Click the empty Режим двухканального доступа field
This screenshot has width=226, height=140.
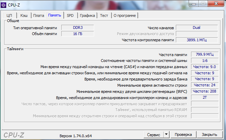click(197, 34)
